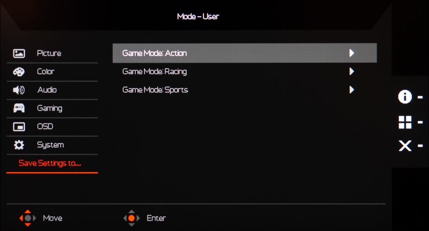429x231 pixels.
Task: Open the Gaming menu label
Action: click(49, 109)
